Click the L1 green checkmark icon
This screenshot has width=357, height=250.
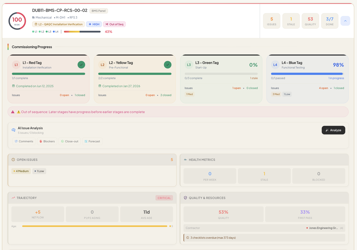point(81,65)
